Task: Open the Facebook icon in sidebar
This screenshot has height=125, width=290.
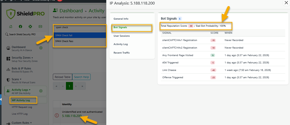Action: click(x=21, y=27)
